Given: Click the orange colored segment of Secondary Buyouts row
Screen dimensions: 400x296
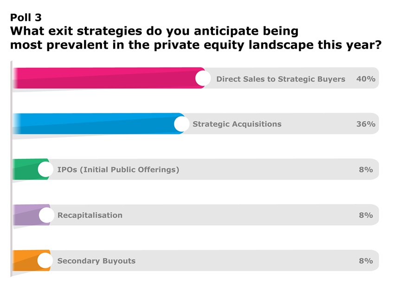Looking at the screenshot, I should point(26,260).
